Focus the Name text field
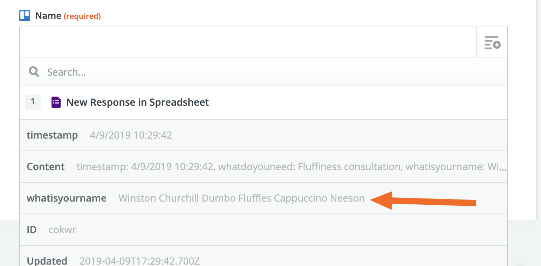Screen dimensions: 541x266 pyautogui.click(x=248, y=42)
